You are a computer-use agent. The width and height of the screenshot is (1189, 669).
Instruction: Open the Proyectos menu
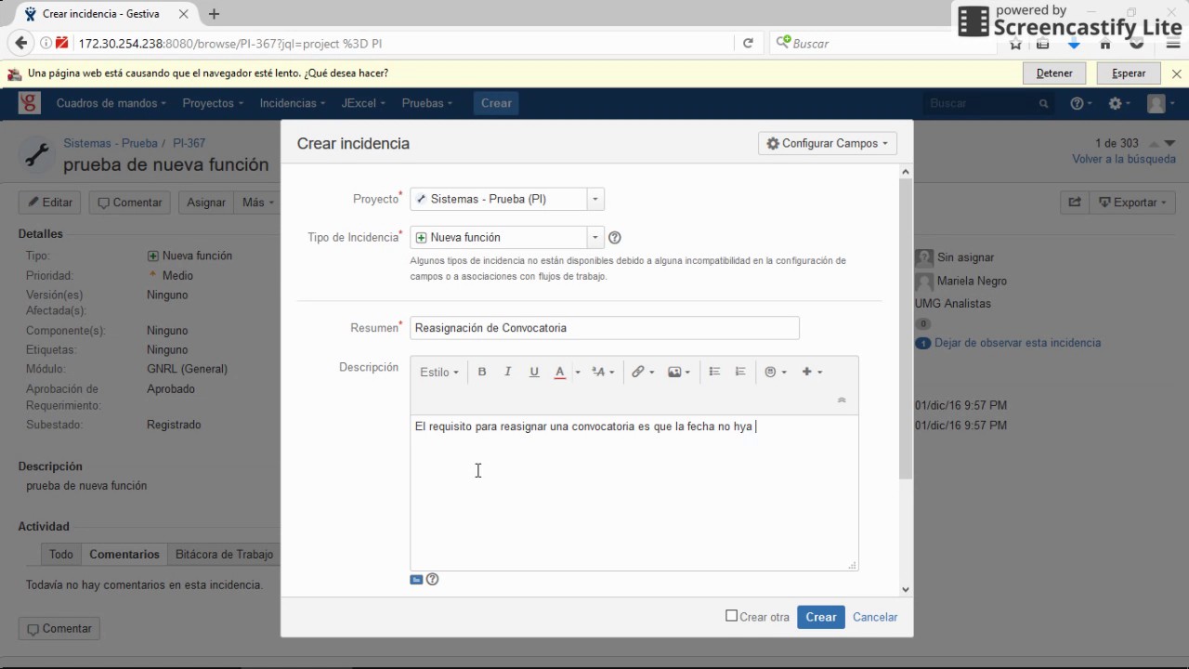tap(213, 103)
